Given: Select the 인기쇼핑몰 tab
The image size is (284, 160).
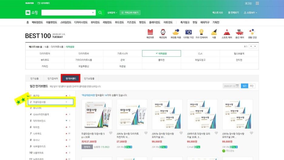Looking at the screenshot, I should click(x=89, y=78).
